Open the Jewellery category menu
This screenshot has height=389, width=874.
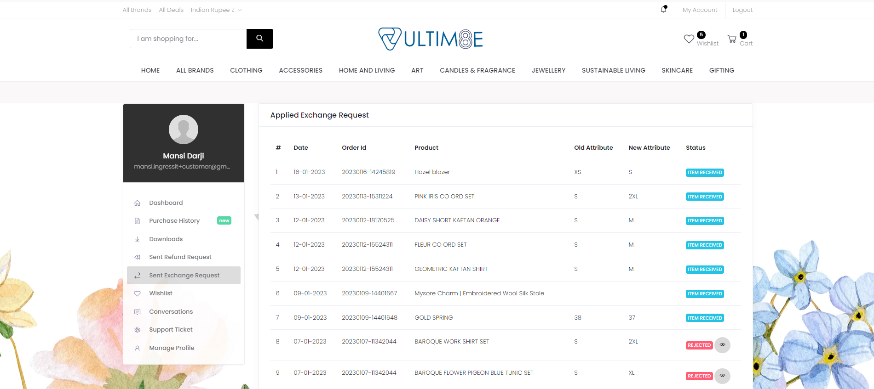coord(548,70)
